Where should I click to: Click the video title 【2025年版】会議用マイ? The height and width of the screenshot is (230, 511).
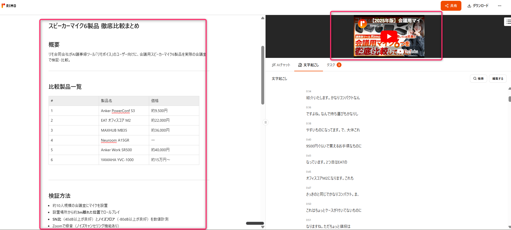(396, 21)
